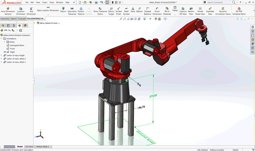Activate the Geometric Tolerance tool
This screenshot has width=255, height=151.
(72, 11)
